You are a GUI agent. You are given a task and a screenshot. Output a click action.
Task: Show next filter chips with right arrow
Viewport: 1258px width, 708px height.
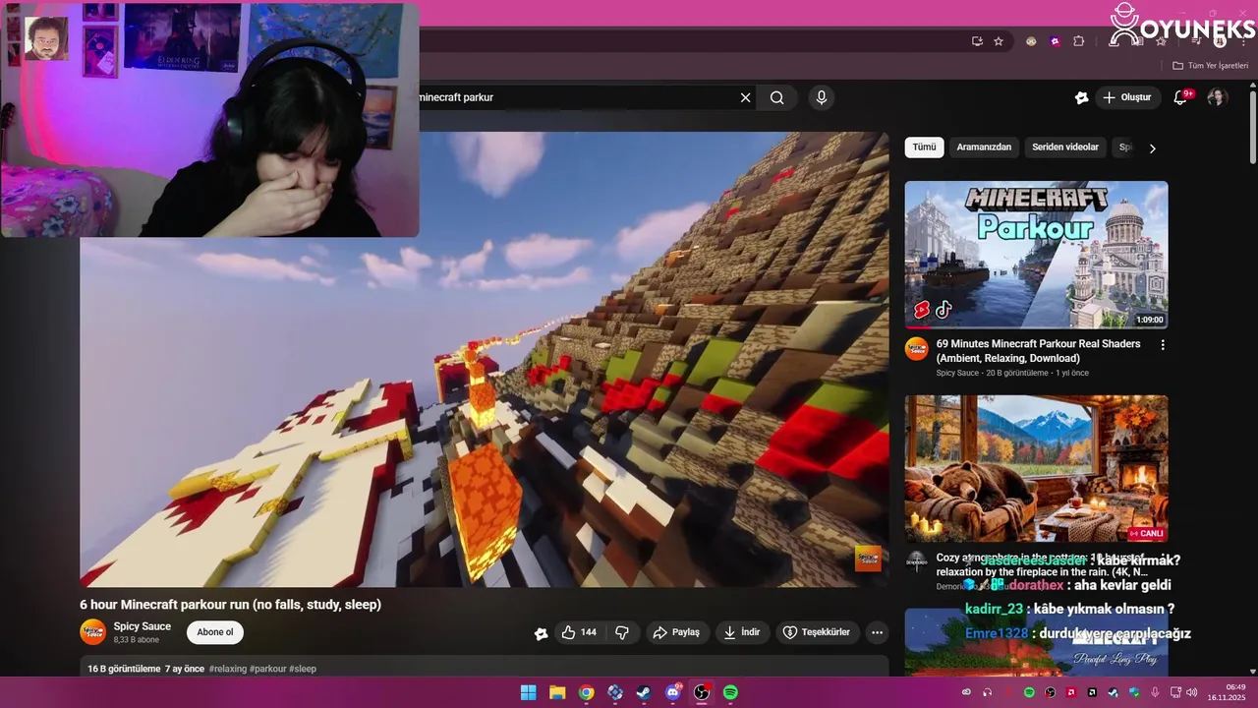[1153, 148]
